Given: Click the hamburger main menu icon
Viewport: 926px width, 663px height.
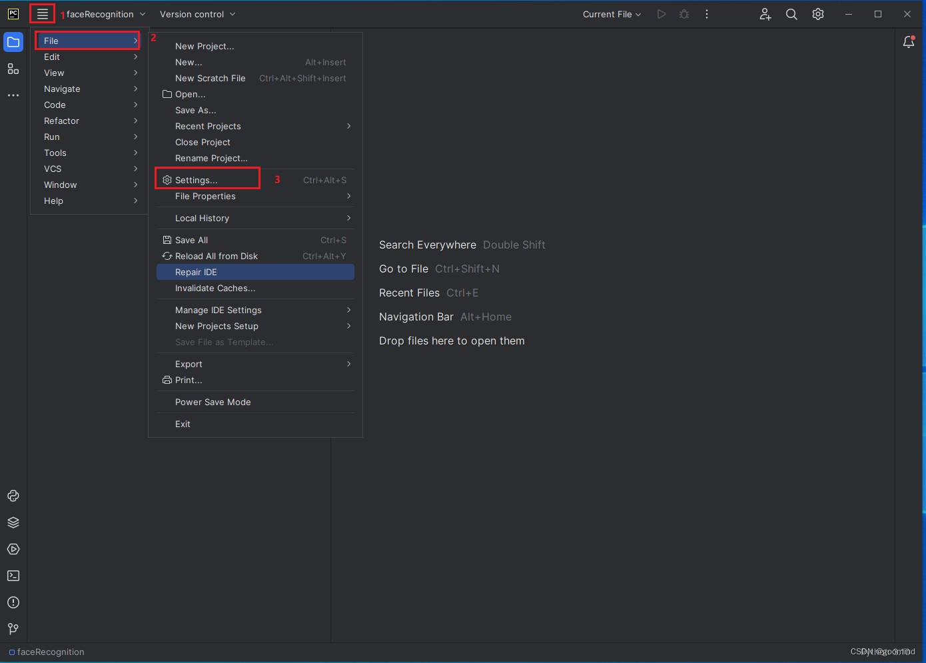Looking at the screenshot, I should (43, 14).
